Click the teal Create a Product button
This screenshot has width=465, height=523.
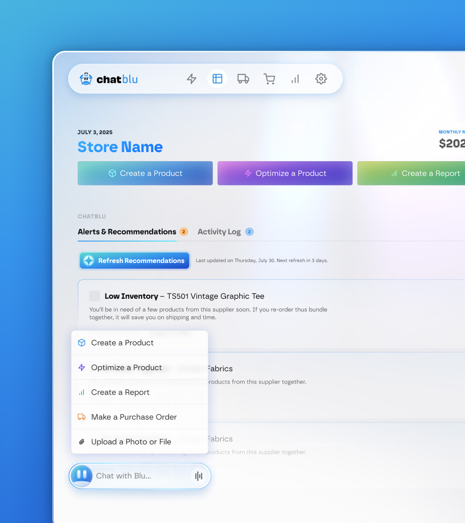tap(145, 173)
